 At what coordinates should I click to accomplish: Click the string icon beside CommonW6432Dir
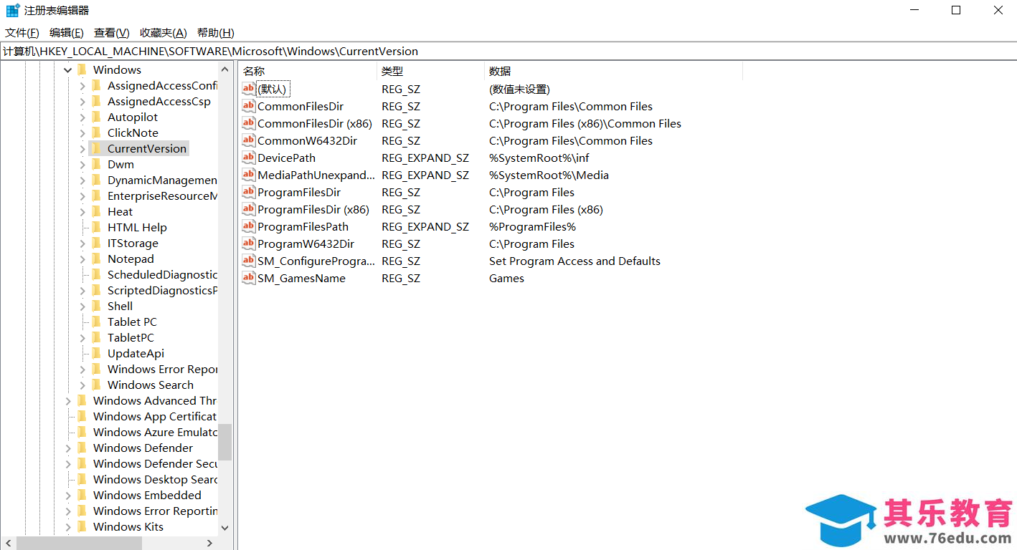pos(248,140)
